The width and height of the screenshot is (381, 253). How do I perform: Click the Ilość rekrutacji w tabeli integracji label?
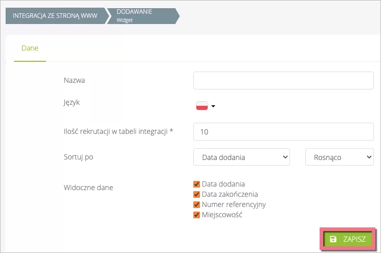pos(118,131)
